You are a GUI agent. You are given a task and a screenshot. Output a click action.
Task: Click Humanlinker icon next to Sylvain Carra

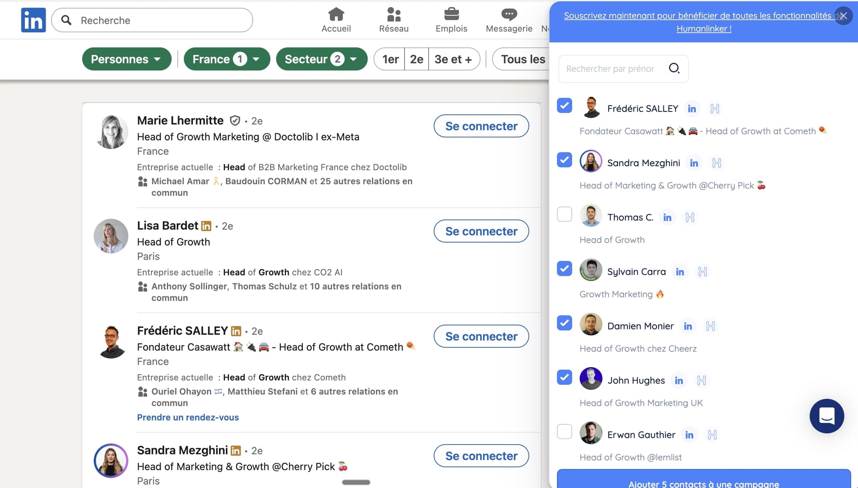pos(702,272)
